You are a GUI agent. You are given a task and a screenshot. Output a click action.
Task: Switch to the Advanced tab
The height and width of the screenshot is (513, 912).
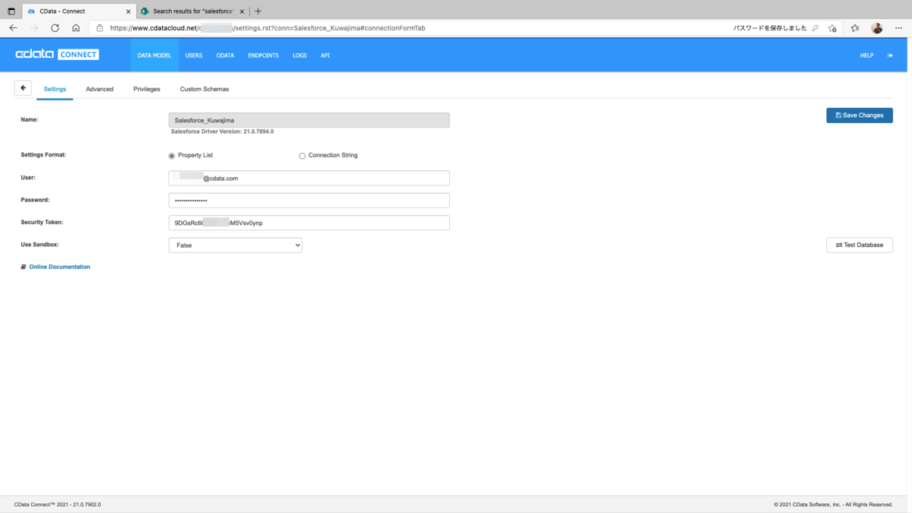pyautogui.click(x=100, y=89)
